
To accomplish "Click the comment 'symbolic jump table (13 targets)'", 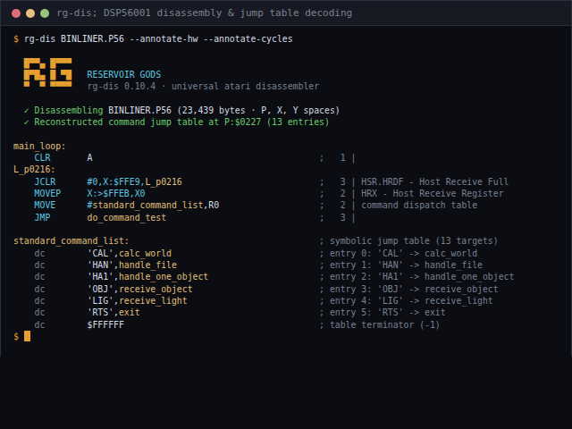I will [414, 240].
